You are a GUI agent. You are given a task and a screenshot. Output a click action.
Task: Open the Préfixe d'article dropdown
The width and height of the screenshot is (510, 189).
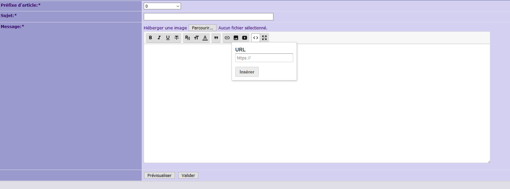coord(162,6)
